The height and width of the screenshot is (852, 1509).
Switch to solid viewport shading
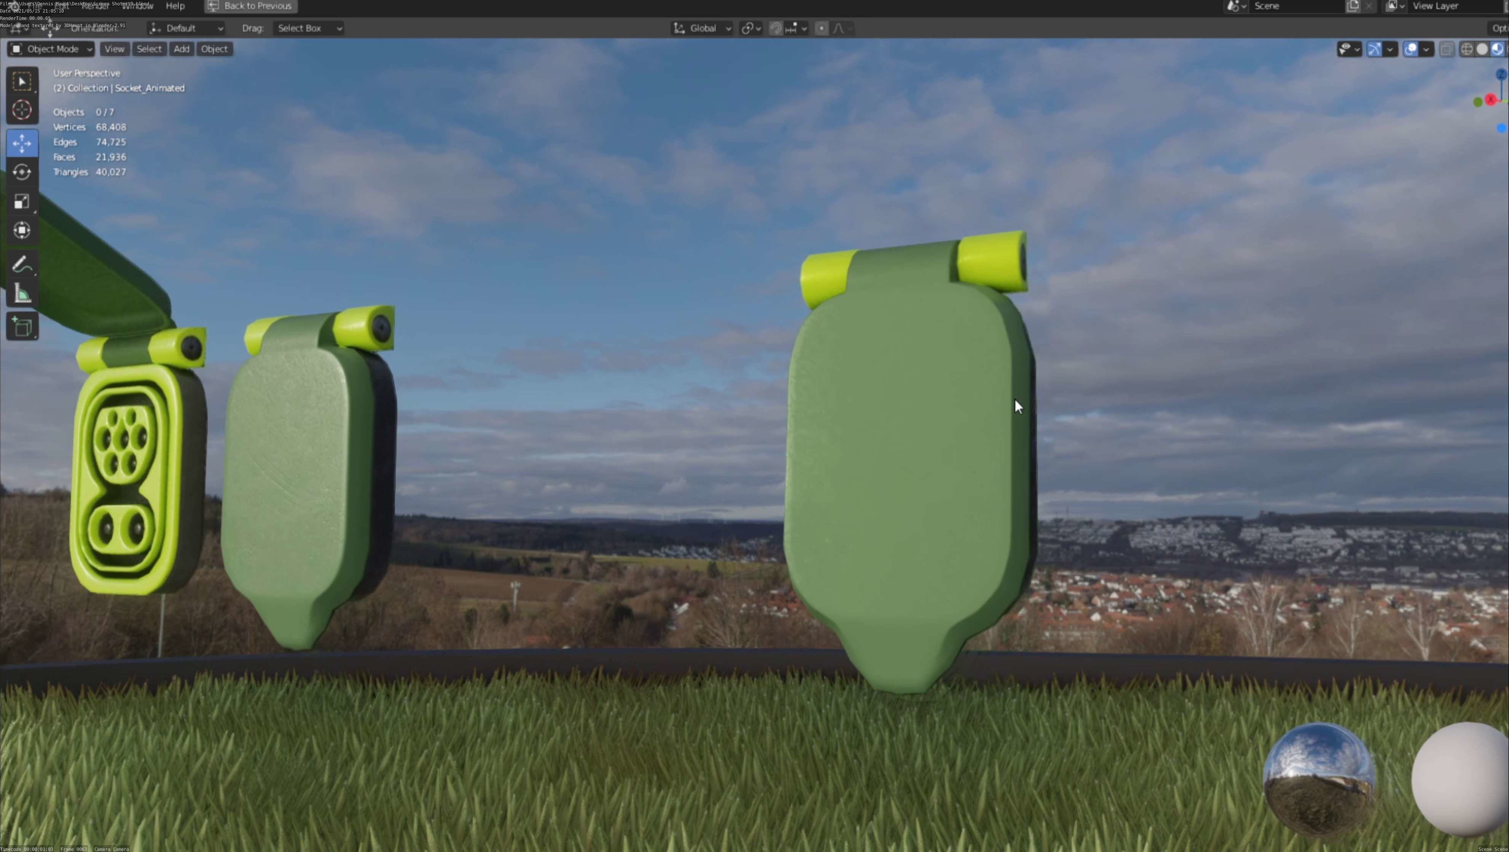click(x=1482, y=49)
